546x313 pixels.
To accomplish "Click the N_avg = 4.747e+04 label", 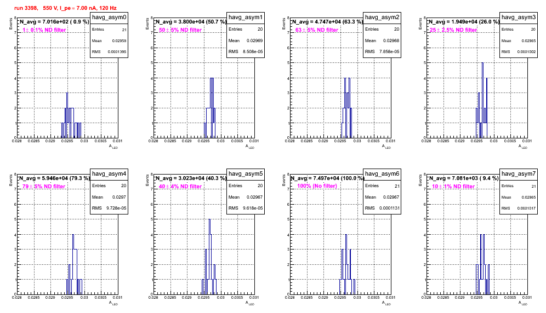I will [x=327, y=22].
